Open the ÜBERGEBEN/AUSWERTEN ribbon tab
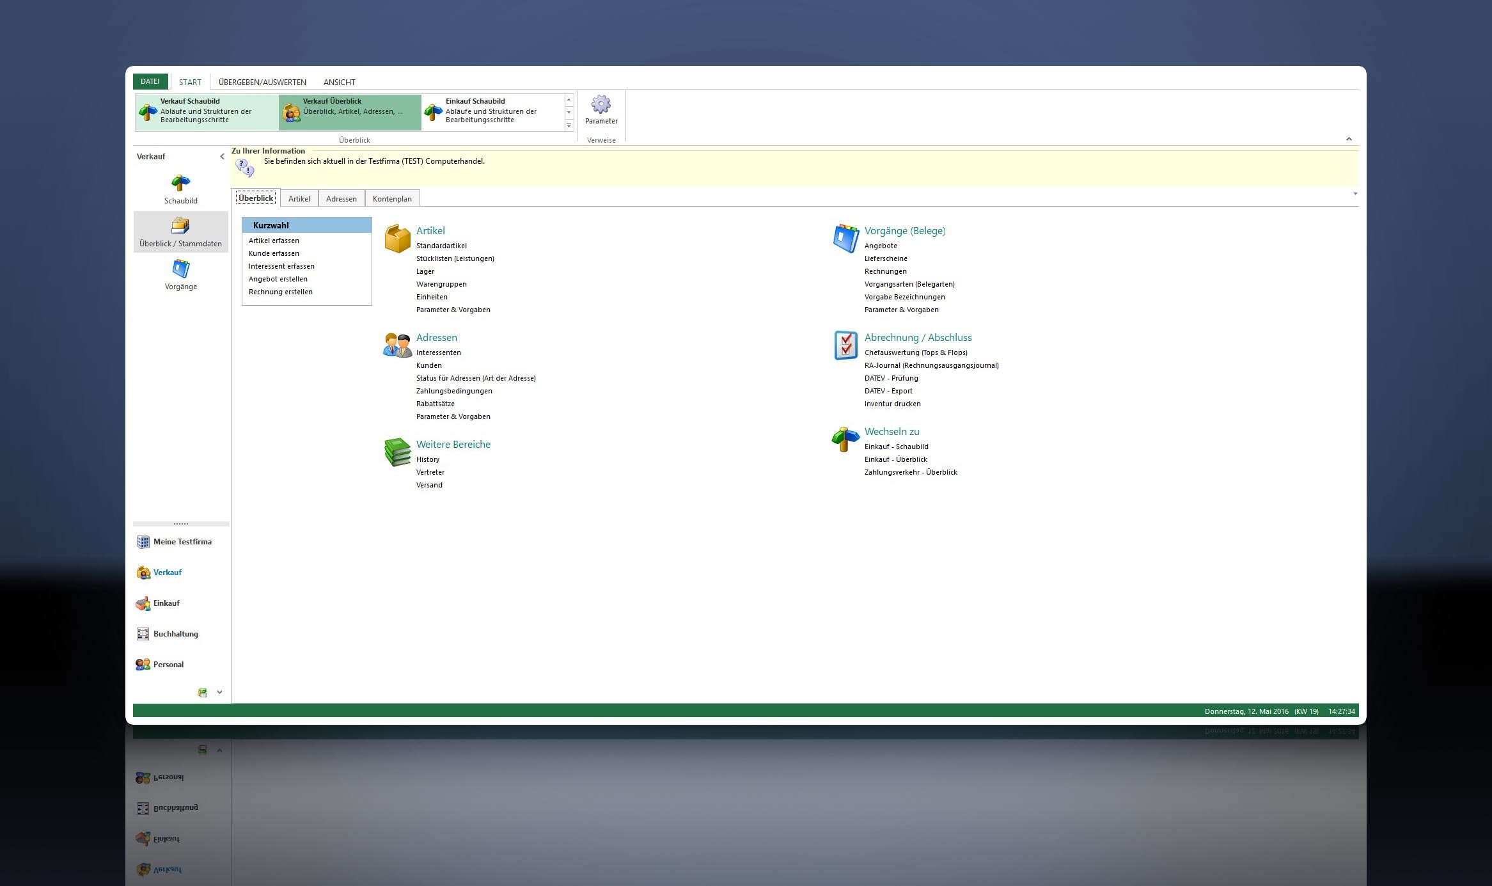 pos(262,83)
